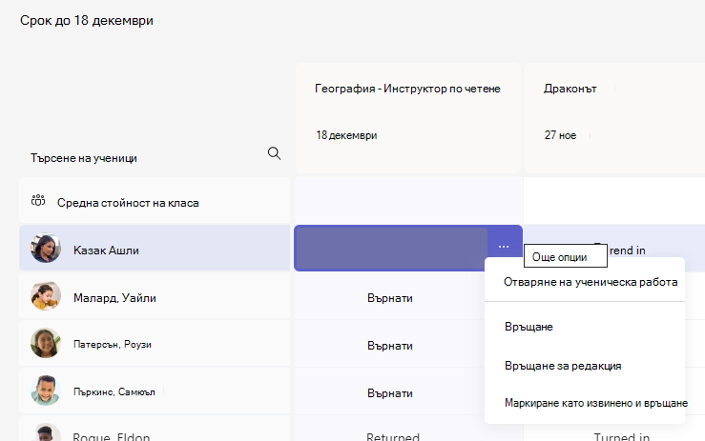Select the Връщане menu option

click(x=529, y=327)
